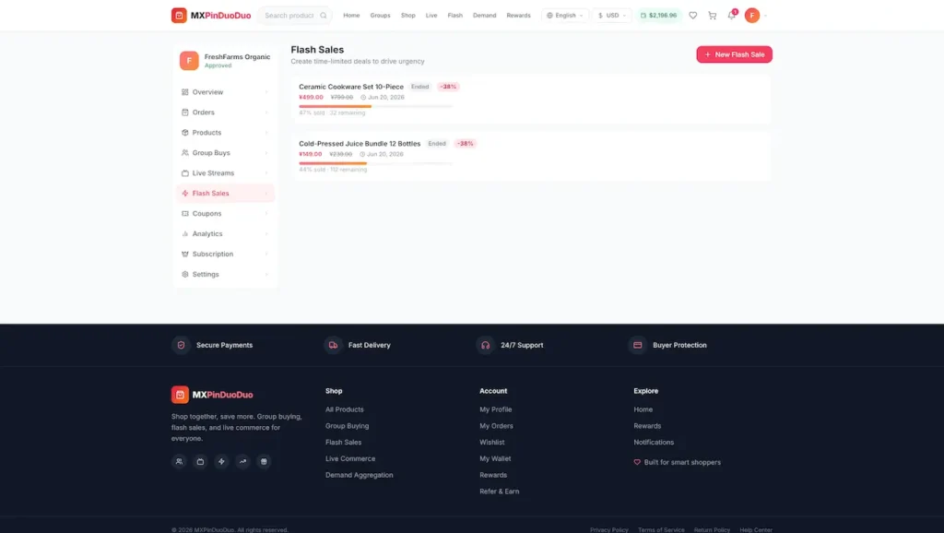
Task: Click the MXPinDuoDuo logo in header
Action: [211, 15]
